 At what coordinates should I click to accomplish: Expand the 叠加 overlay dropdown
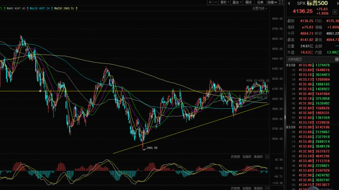237,2
